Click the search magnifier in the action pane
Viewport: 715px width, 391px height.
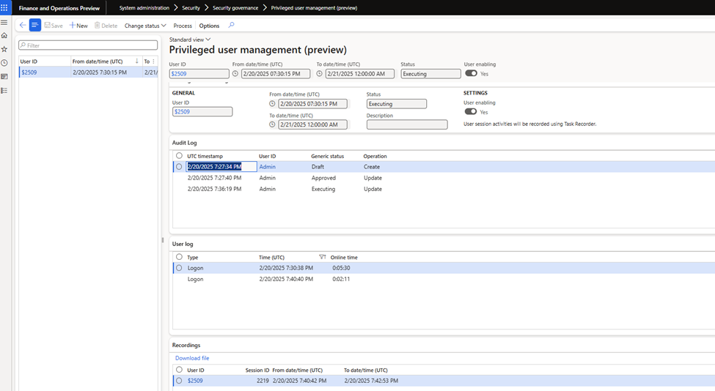tap(232, 25)
